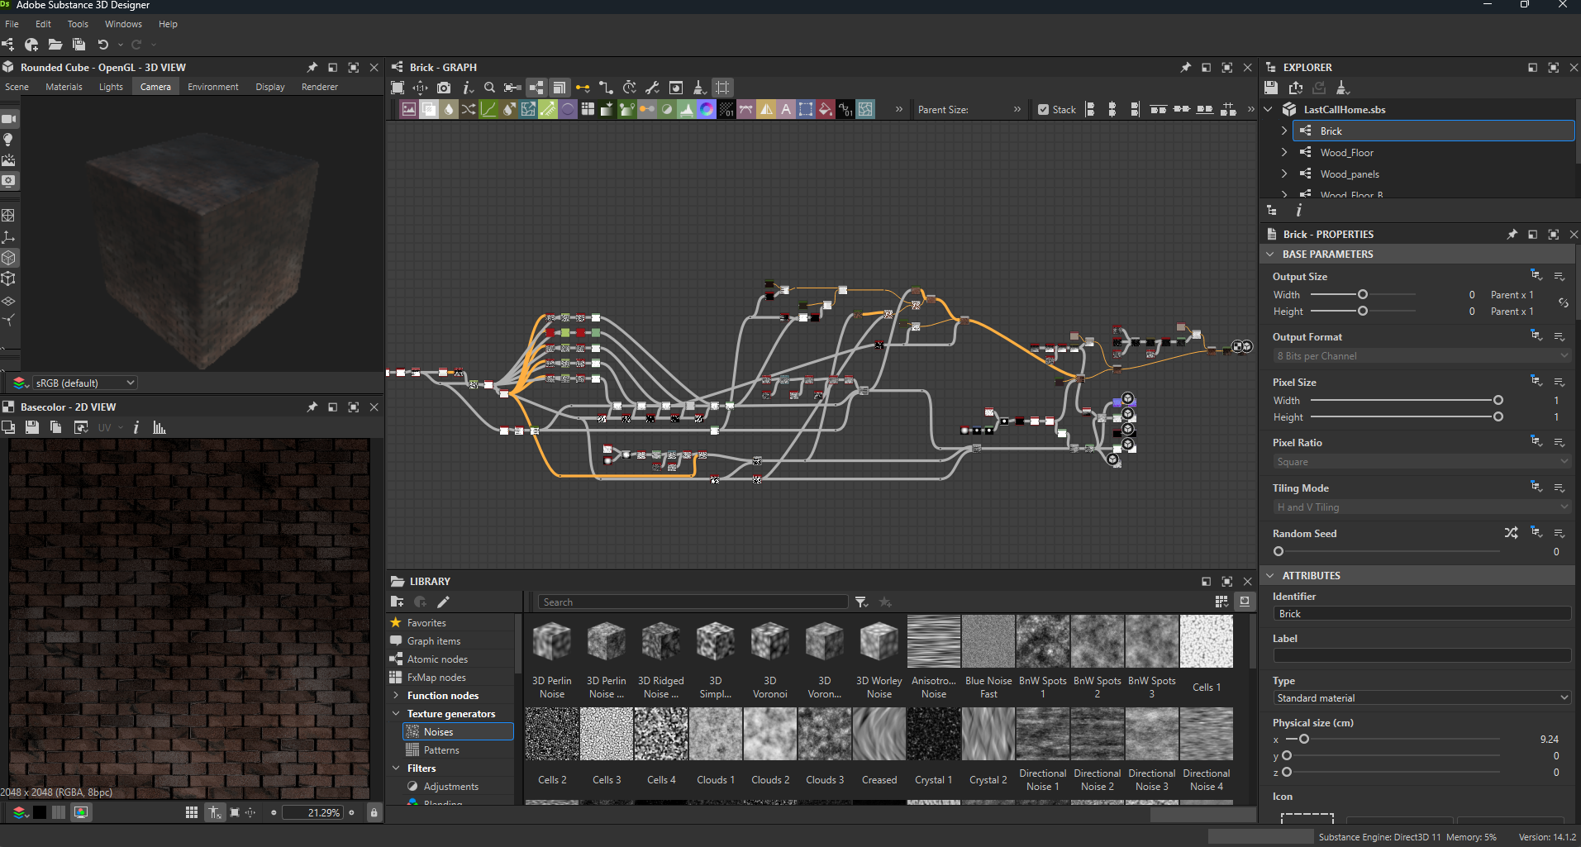The height and width of the screenshot is (847, 1581).
Task: Toggle the Stack checkbox in Graph toolbar
Action: [1044, 109]
